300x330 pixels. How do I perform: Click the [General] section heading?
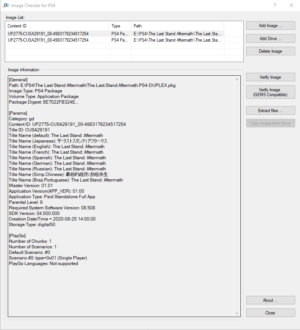tap(18, 80)
